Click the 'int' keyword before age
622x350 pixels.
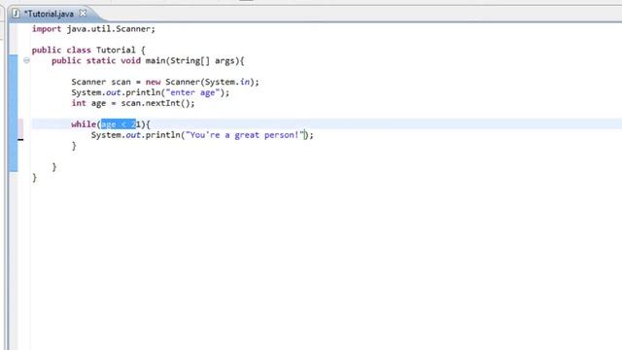79,103
